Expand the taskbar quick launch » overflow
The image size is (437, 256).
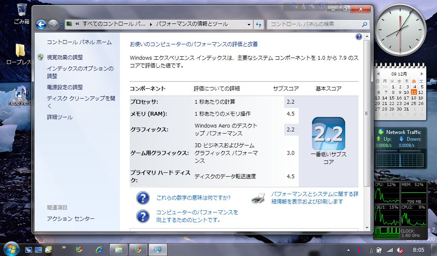[64, 247]
